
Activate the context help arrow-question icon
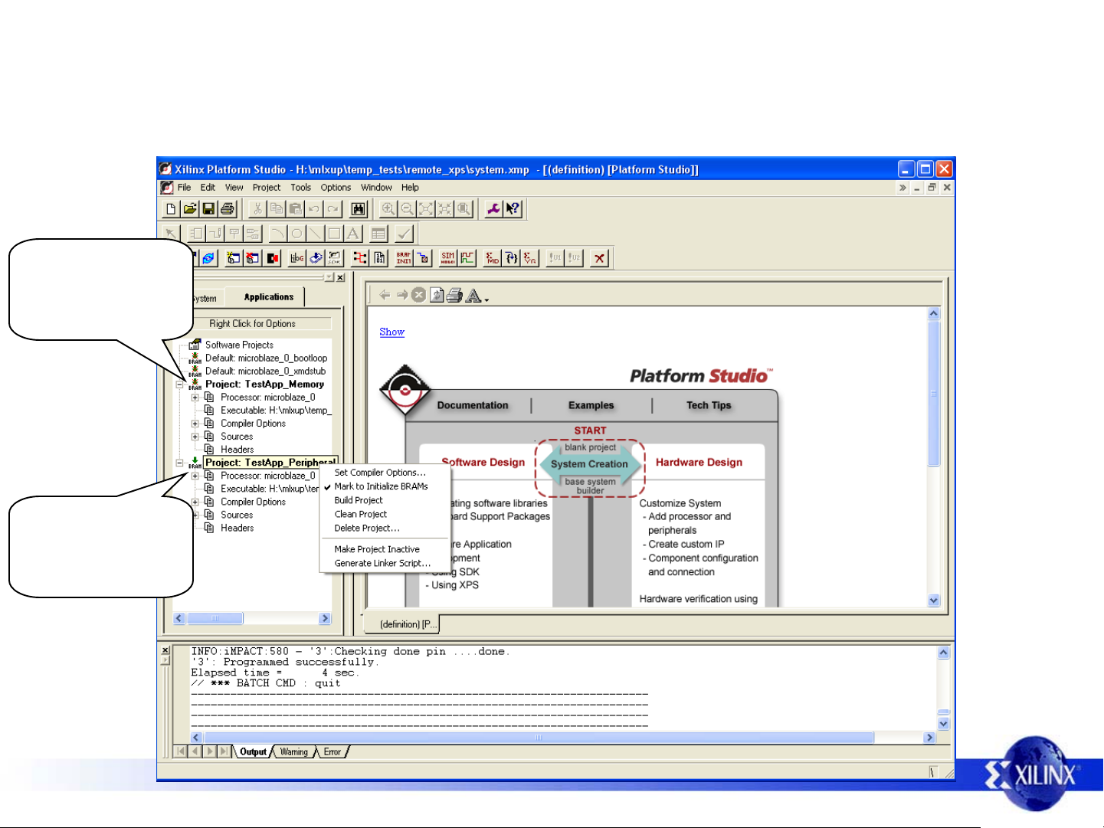coord(513,208)
